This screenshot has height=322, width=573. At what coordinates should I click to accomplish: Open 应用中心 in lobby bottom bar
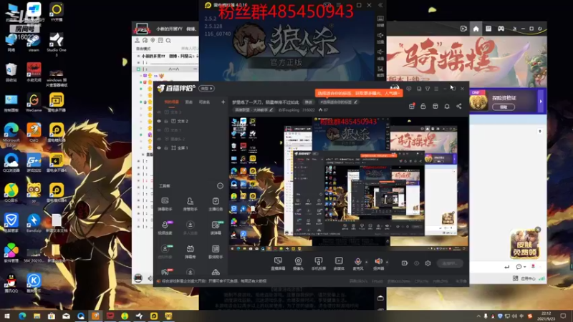coord(524,278)
